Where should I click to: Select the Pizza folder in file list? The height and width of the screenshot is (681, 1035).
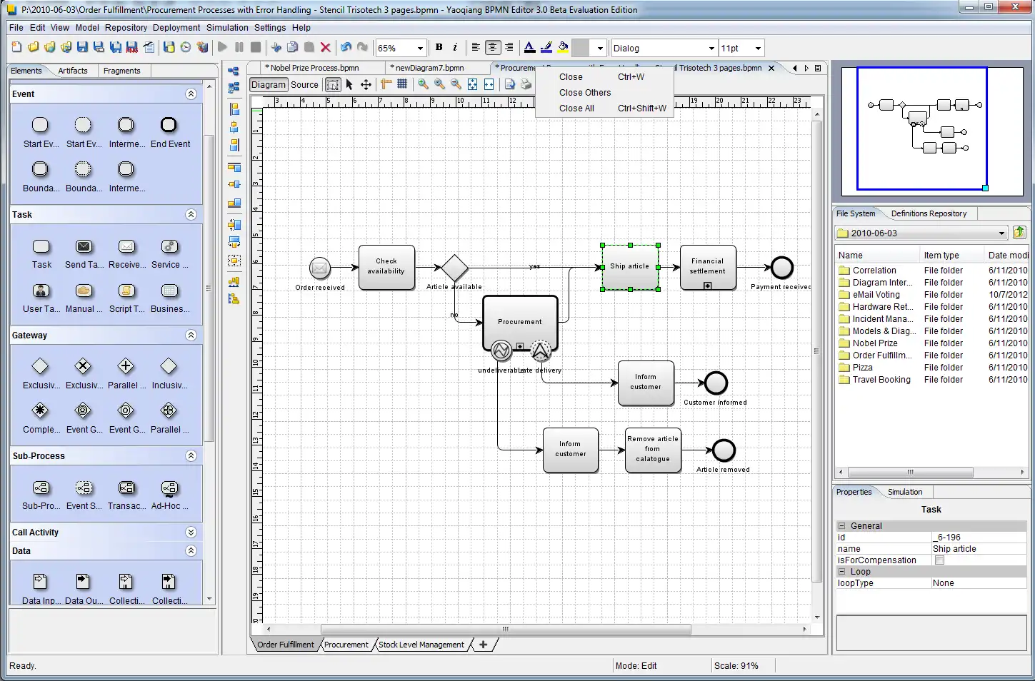862,368
